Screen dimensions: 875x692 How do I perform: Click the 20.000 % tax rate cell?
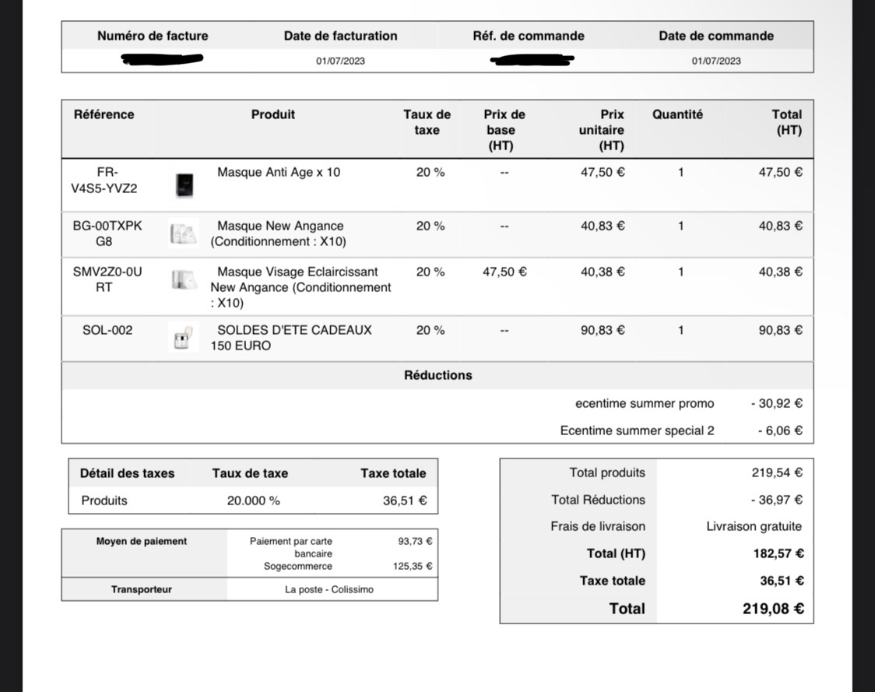pyautogui.click(x=253, y=501)
